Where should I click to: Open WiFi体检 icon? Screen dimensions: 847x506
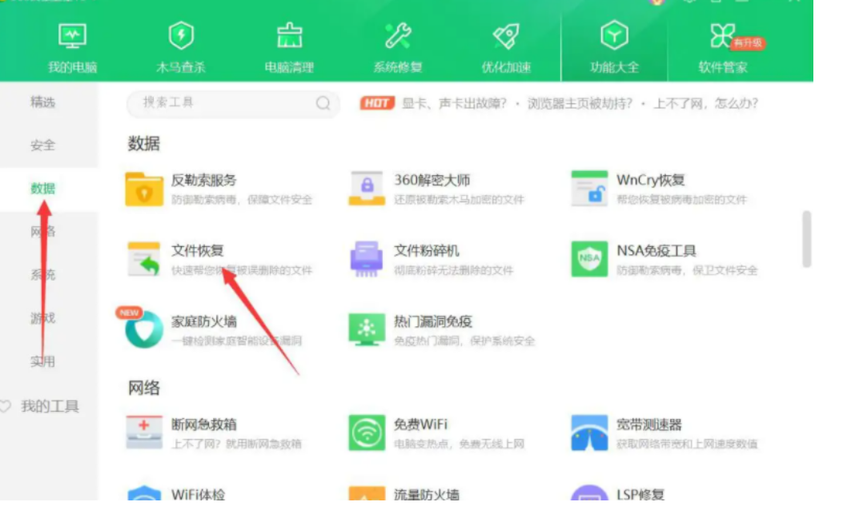click(x=144, y=493)
